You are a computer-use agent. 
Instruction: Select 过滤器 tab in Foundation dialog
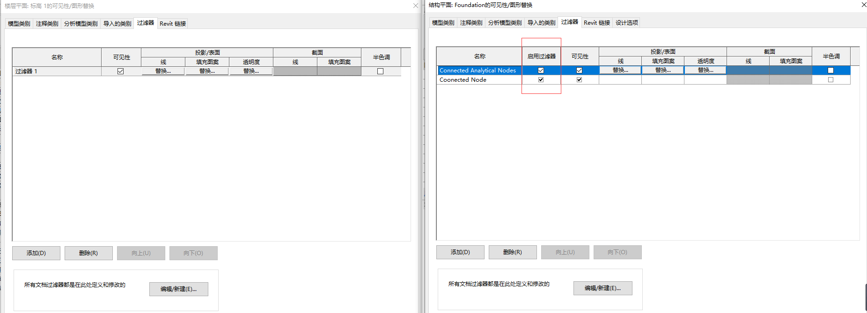tap(570, 22)
